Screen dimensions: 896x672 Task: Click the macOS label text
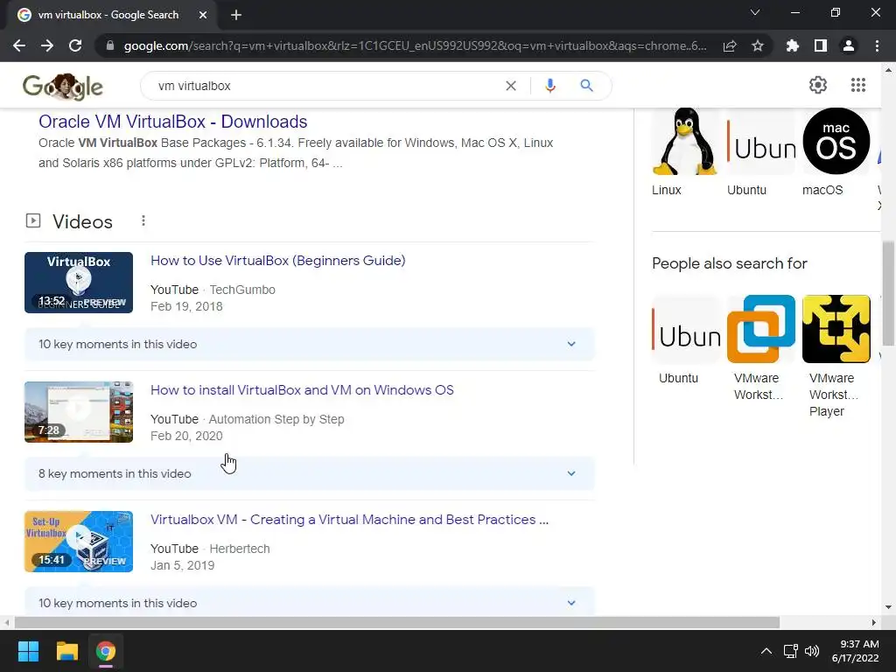click(822, 190)
